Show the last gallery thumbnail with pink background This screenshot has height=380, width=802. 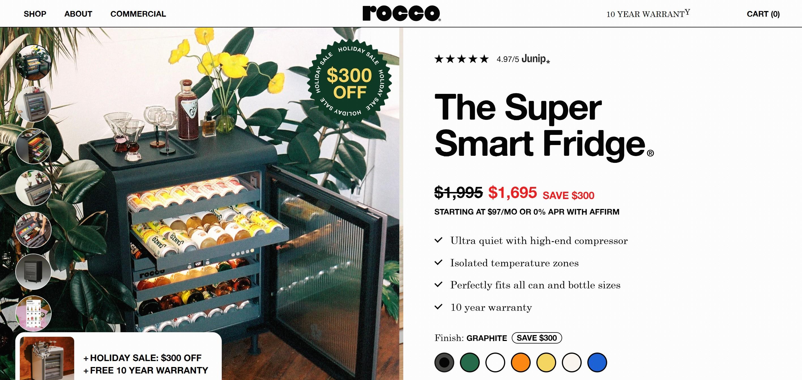click(33, 313)
